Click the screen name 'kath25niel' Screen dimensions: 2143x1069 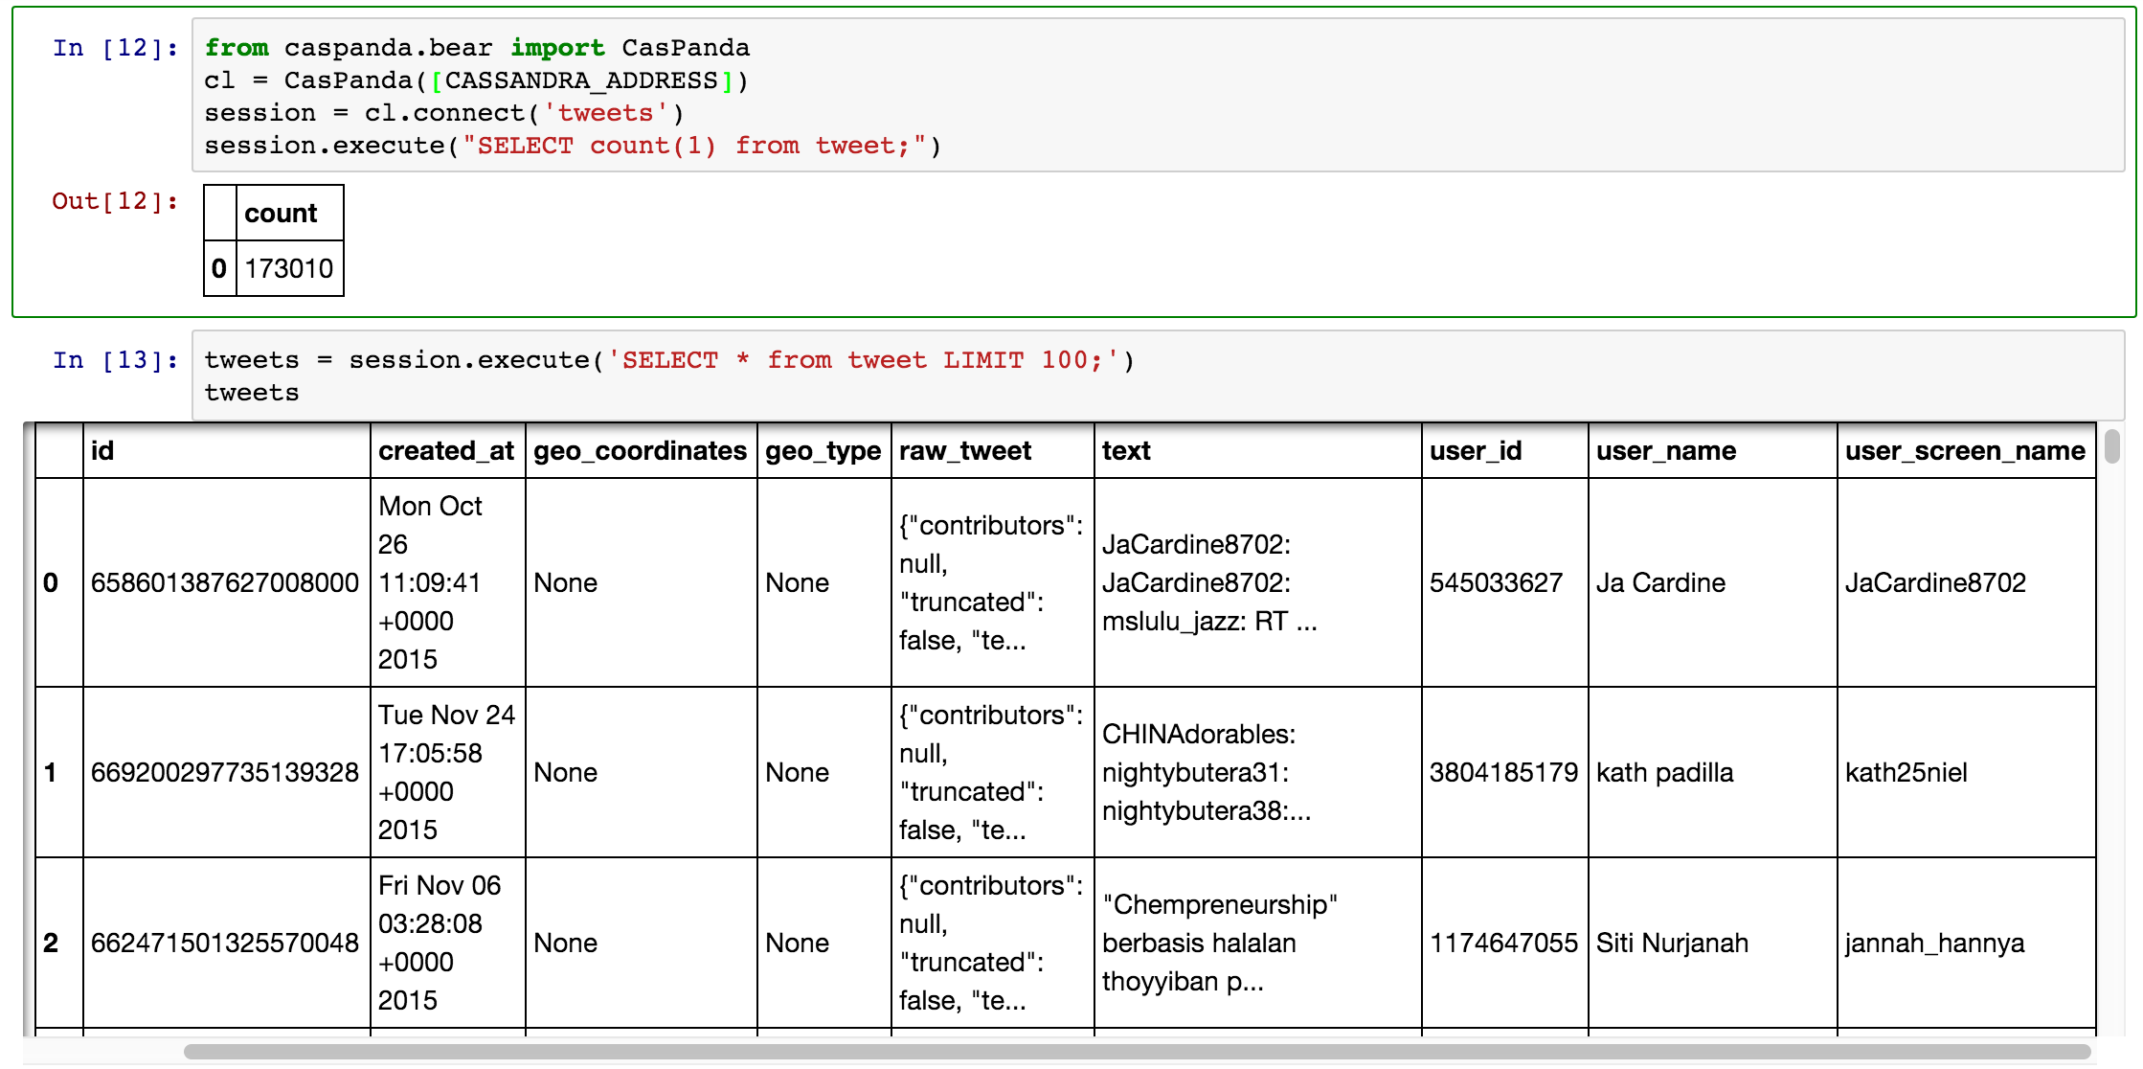[1906, 772]
